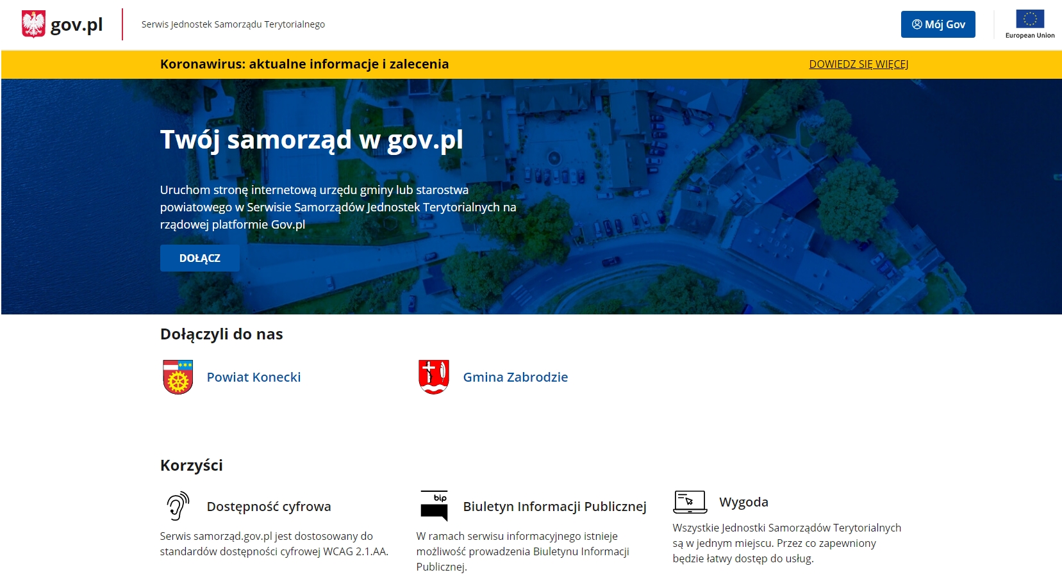Screen dimensions: 1062x577
Task: Click the Wygoda title
Action: pyautogui.click(x=743, y=502)
